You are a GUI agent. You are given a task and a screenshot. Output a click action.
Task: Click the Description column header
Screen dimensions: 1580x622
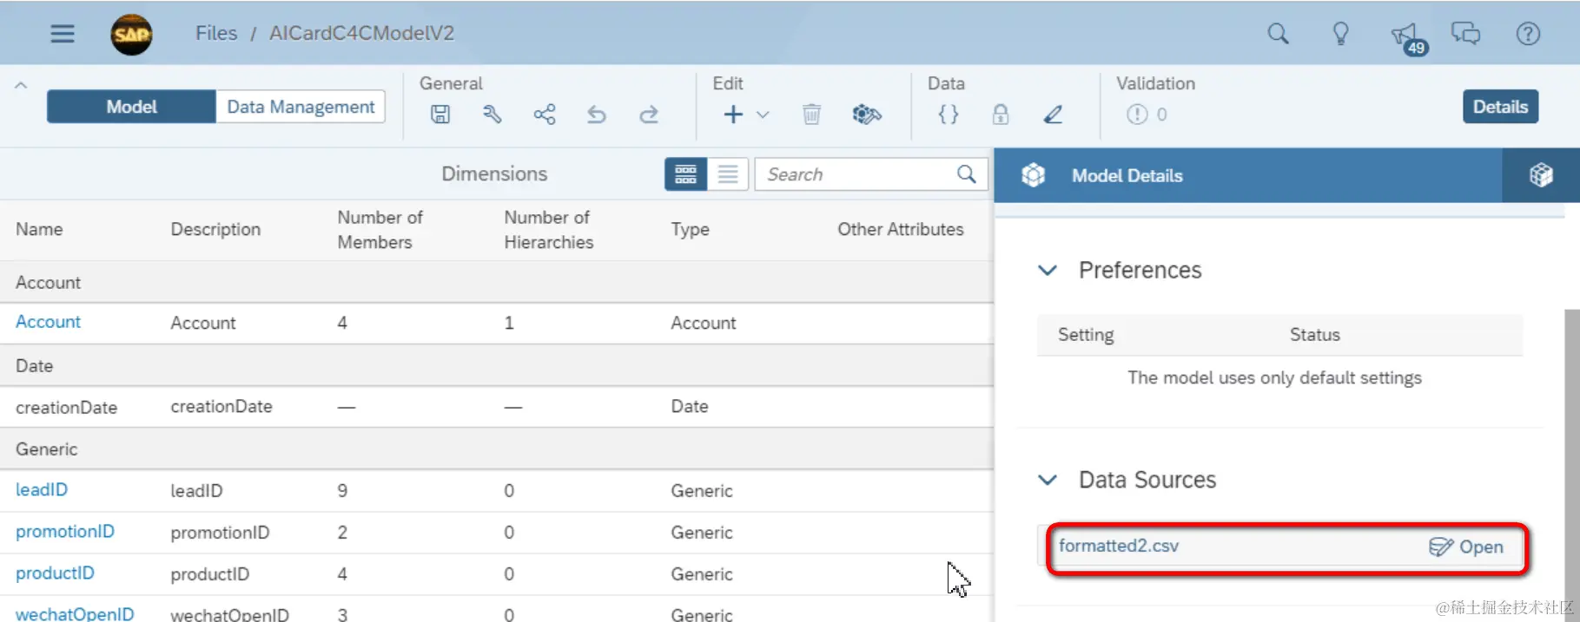click(x=215, y=229)
